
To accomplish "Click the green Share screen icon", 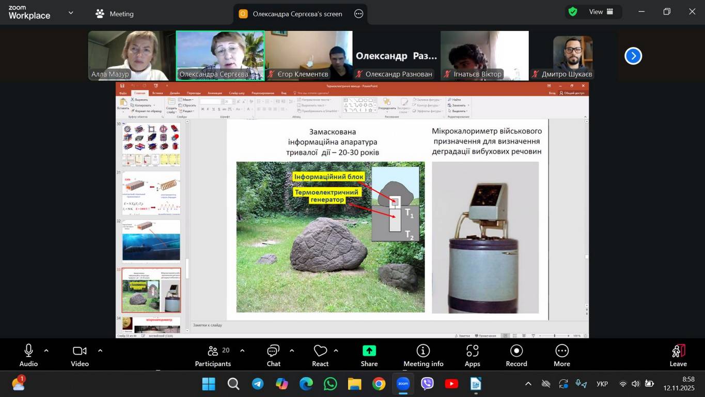I will (369, 352).
